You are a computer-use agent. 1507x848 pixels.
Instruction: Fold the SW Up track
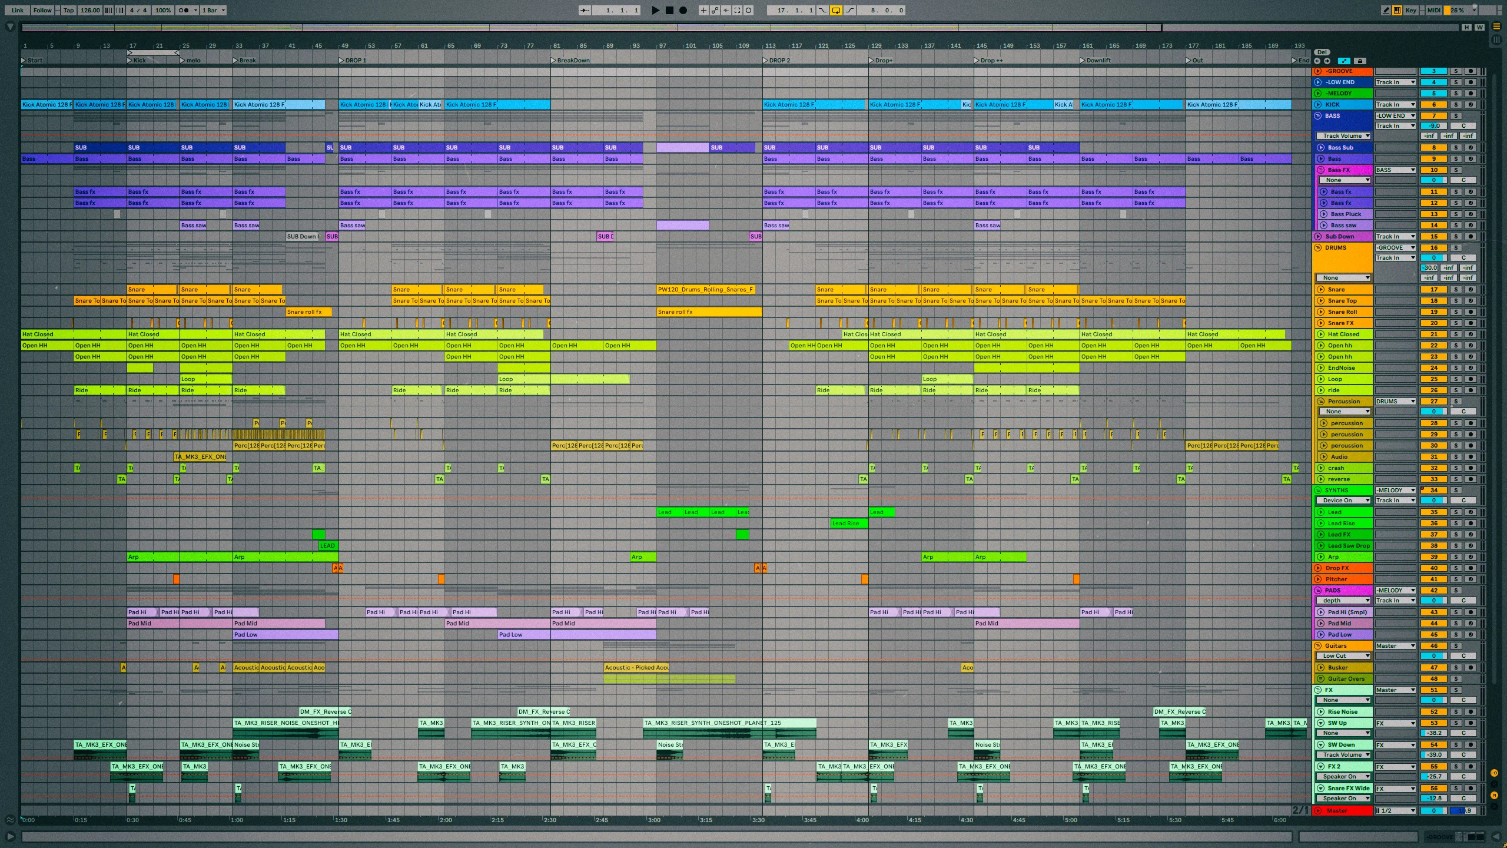pyautogui.click(x=1321, y=723)
